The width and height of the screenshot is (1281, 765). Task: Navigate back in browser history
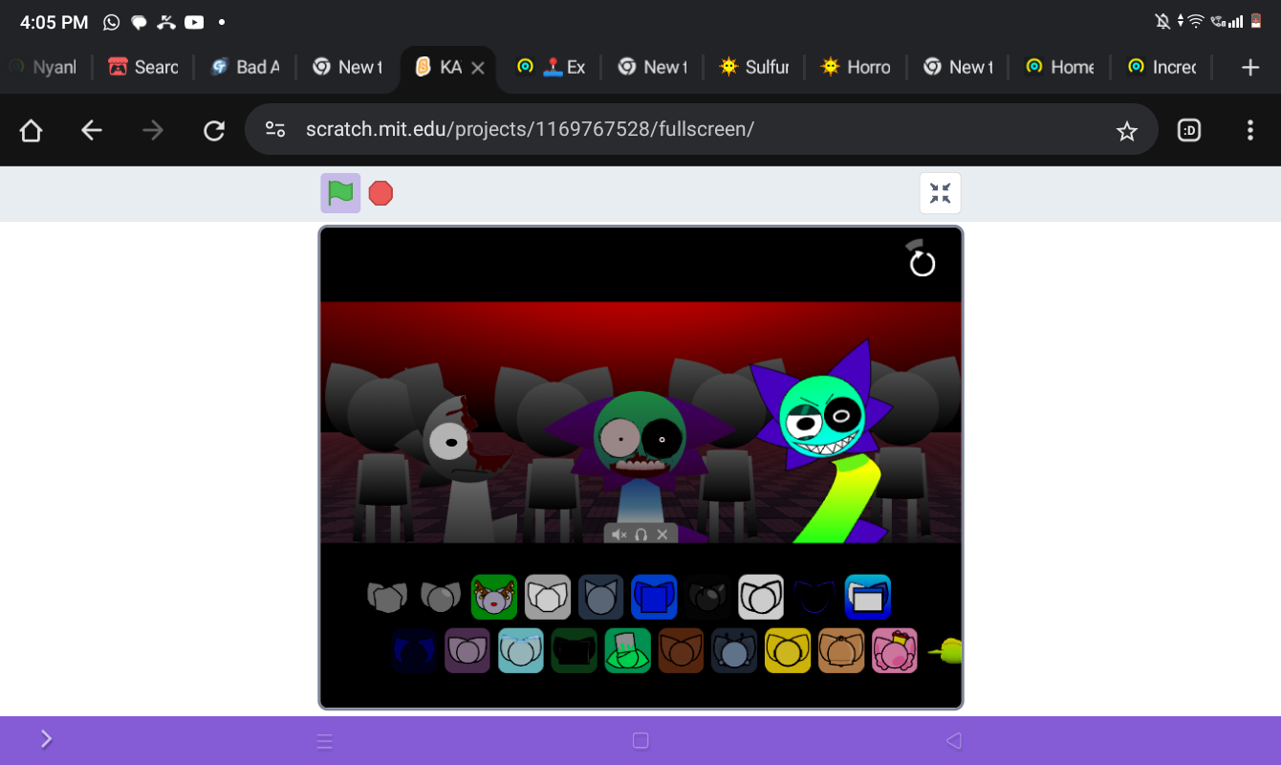tap(92, 131)
